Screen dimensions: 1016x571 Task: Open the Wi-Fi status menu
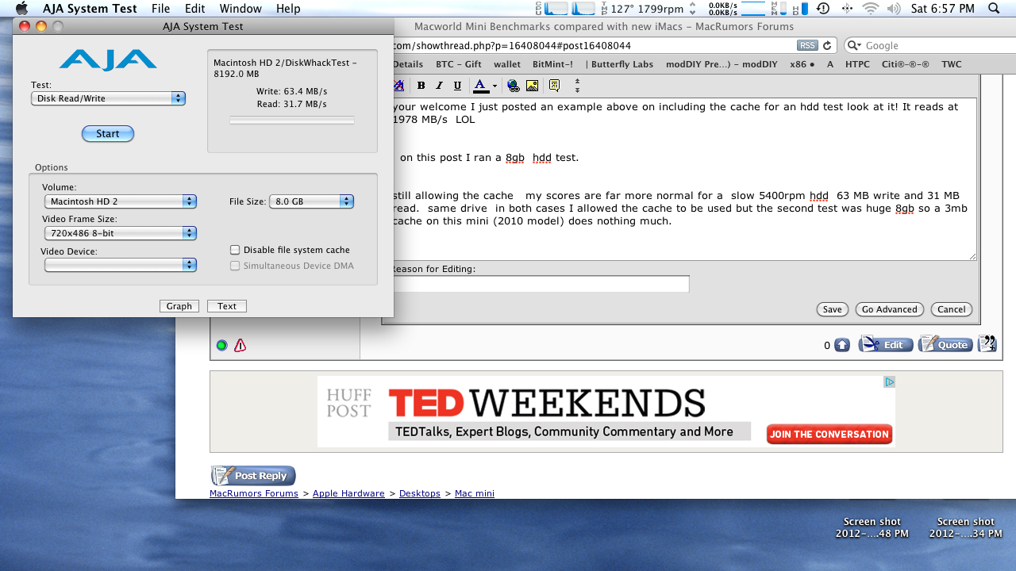point(871,9)
